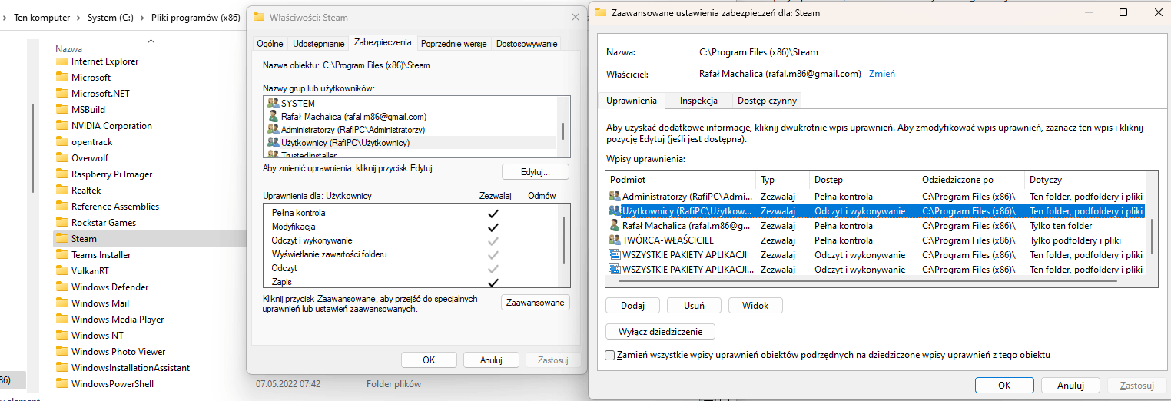
Task: Select Tylko podfoldery i pliki cell
Action: point(1075,240)
